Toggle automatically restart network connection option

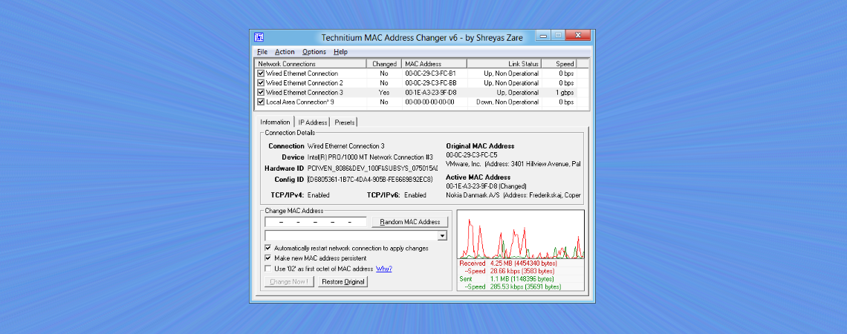pos(268,248)
